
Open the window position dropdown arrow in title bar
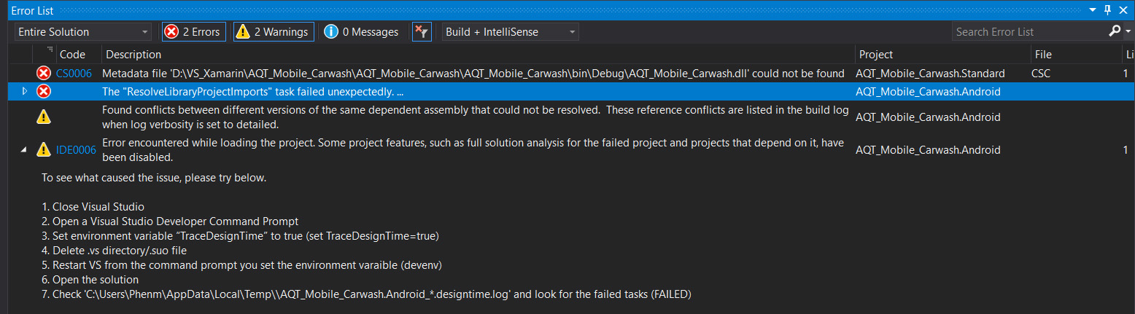(1092, 10)
